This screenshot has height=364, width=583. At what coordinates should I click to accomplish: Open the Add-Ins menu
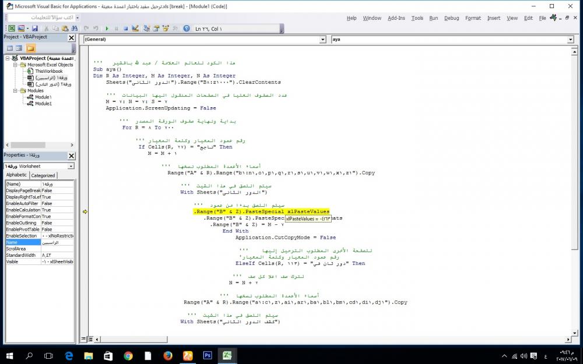click(x=396, y=18)
